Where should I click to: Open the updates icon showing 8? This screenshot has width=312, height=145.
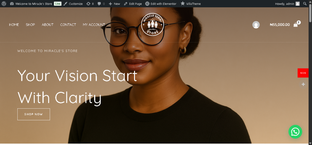pos(90,4)
